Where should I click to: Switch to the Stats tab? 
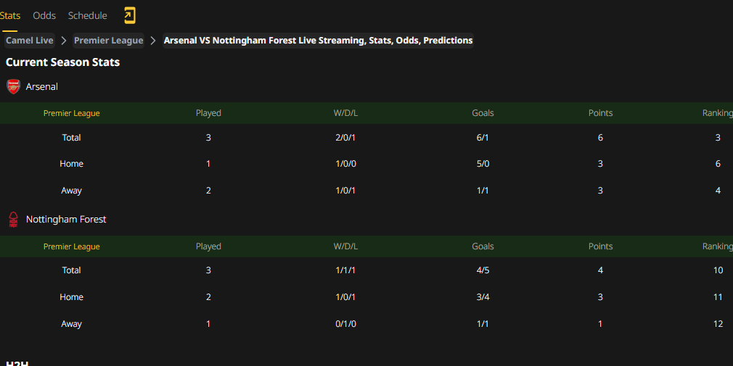tap(10, 15)
